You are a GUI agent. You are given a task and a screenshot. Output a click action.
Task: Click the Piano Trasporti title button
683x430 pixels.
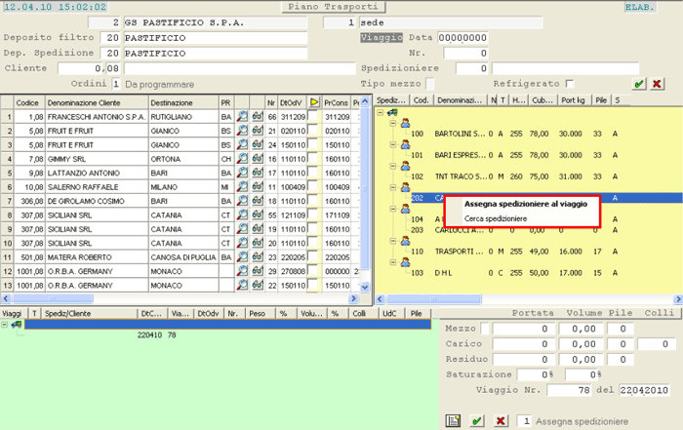coord(329,7)
